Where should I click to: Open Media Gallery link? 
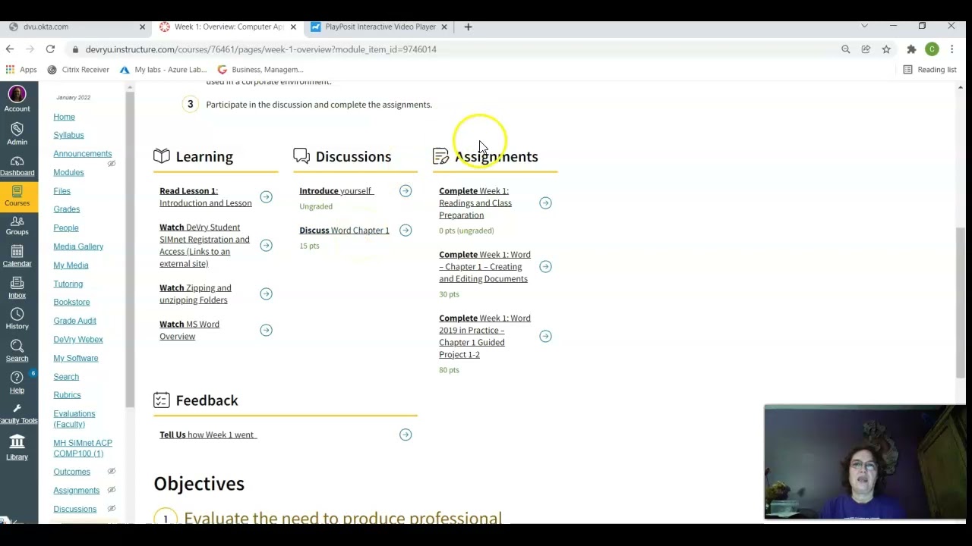[78, 246]
